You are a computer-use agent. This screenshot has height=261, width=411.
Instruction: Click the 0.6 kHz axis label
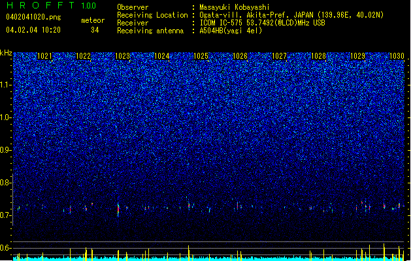tap(5, 248)
